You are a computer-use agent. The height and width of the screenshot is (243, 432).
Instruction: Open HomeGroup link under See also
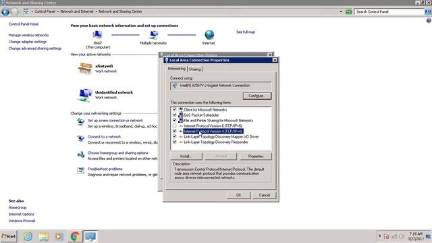pos(18,208)
